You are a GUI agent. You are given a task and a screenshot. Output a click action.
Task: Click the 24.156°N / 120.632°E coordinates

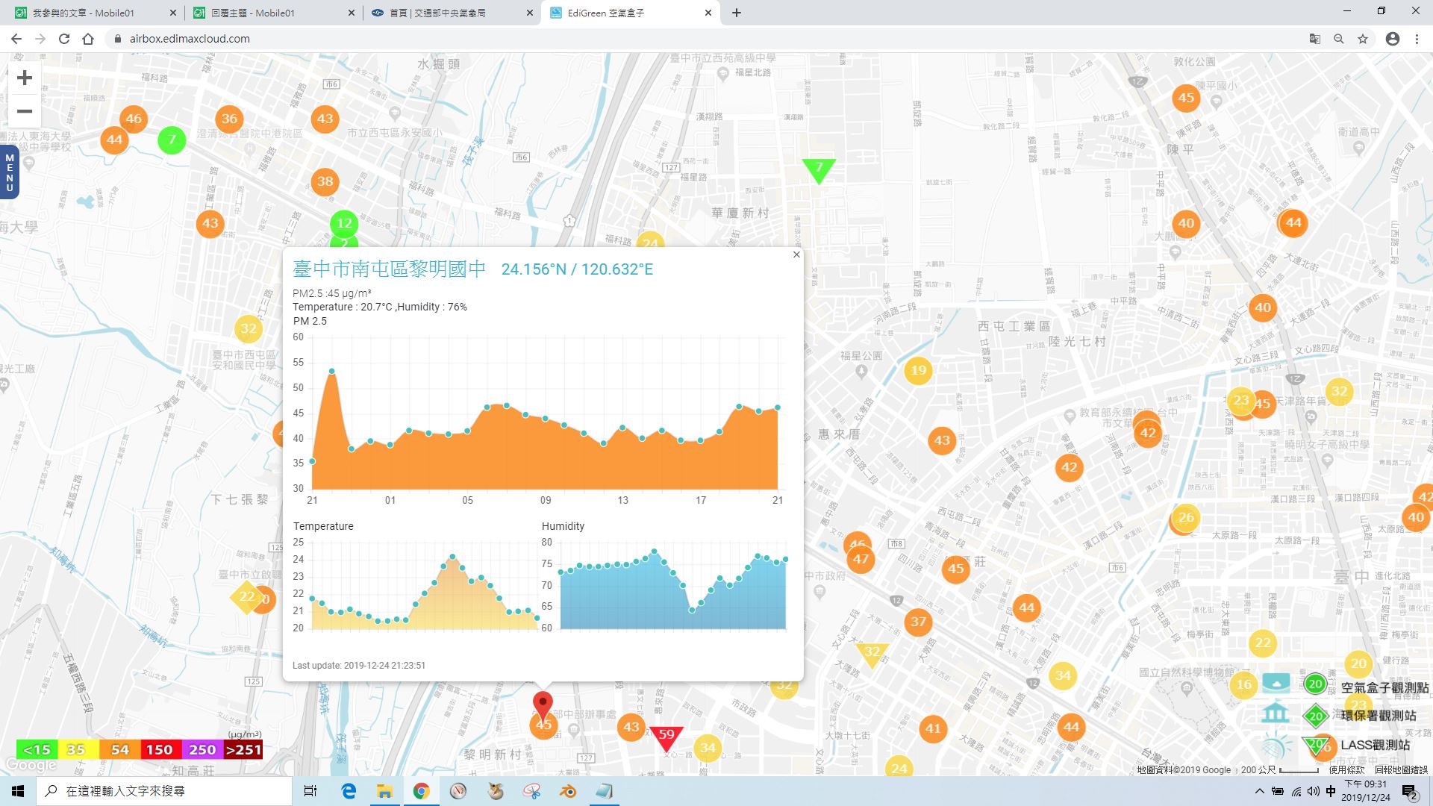pos(577,269)
